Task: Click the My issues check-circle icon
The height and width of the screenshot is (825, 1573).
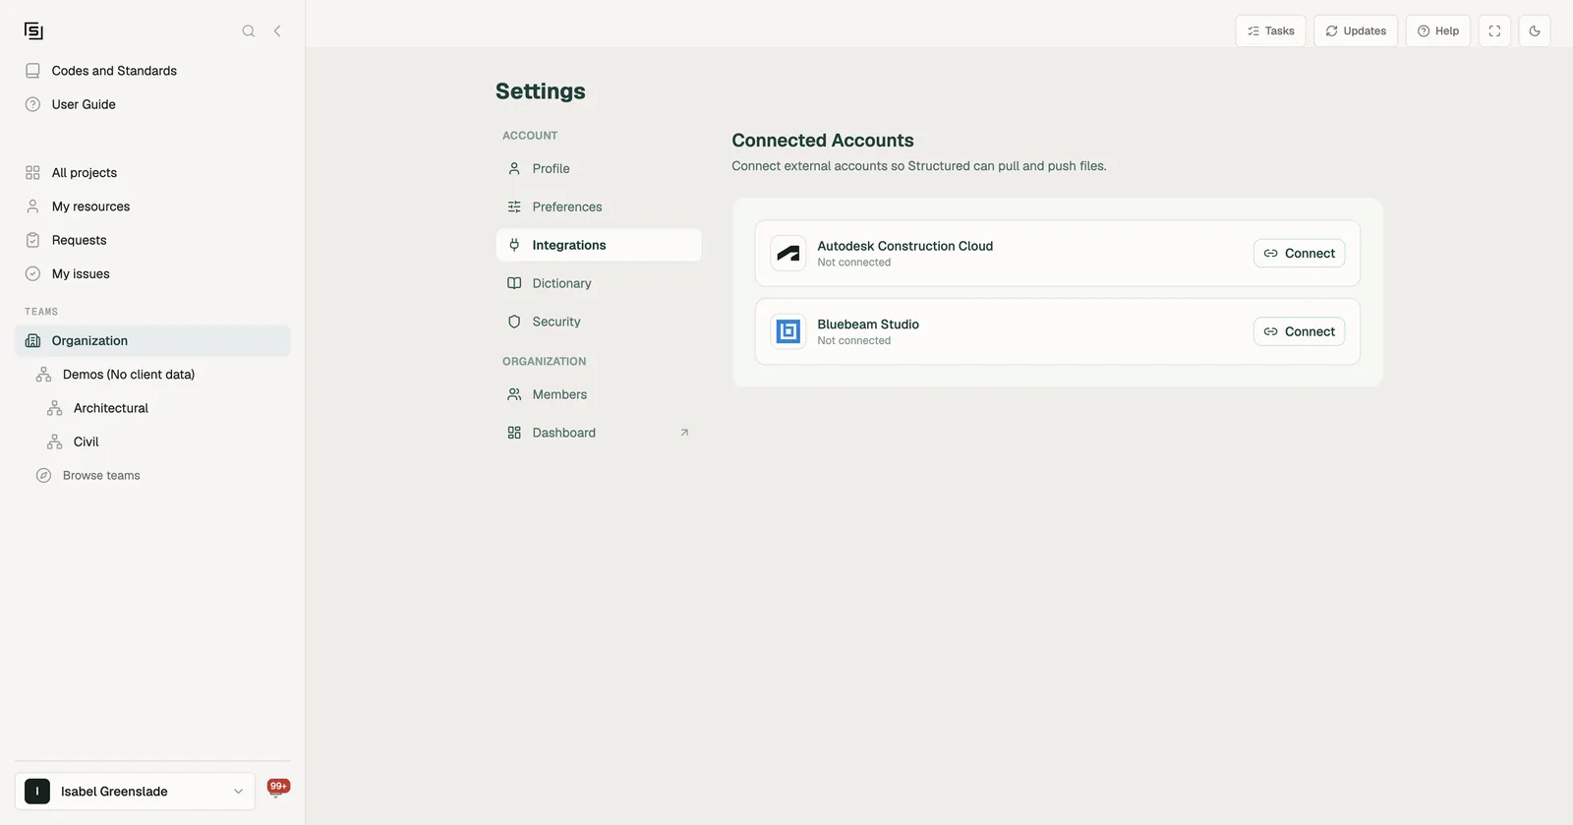Action: click(32, 274)
